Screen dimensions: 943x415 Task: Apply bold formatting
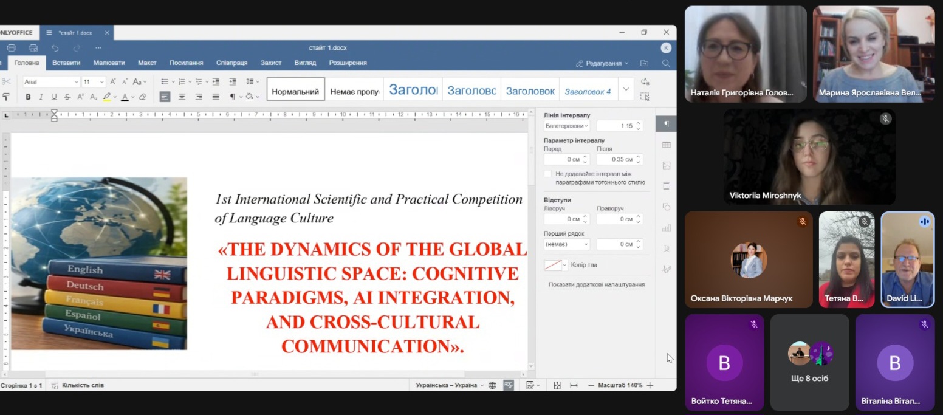pyautogui.click(x=28, y=97)
